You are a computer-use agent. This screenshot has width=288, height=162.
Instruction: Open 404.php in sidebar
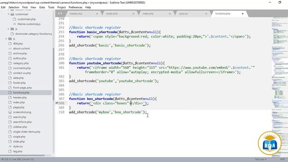[18, 44]
